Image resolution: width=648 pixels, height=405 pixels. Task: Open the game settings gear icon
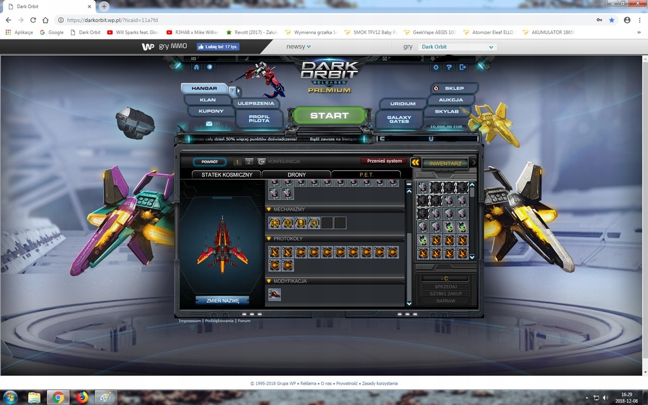click(435, 67)
